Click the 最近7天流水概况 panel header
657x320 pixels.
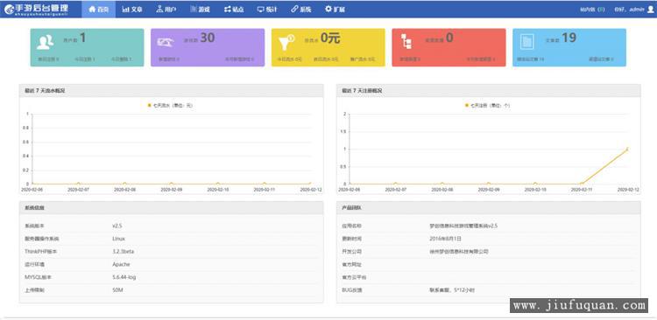click(x=171, y=91)
